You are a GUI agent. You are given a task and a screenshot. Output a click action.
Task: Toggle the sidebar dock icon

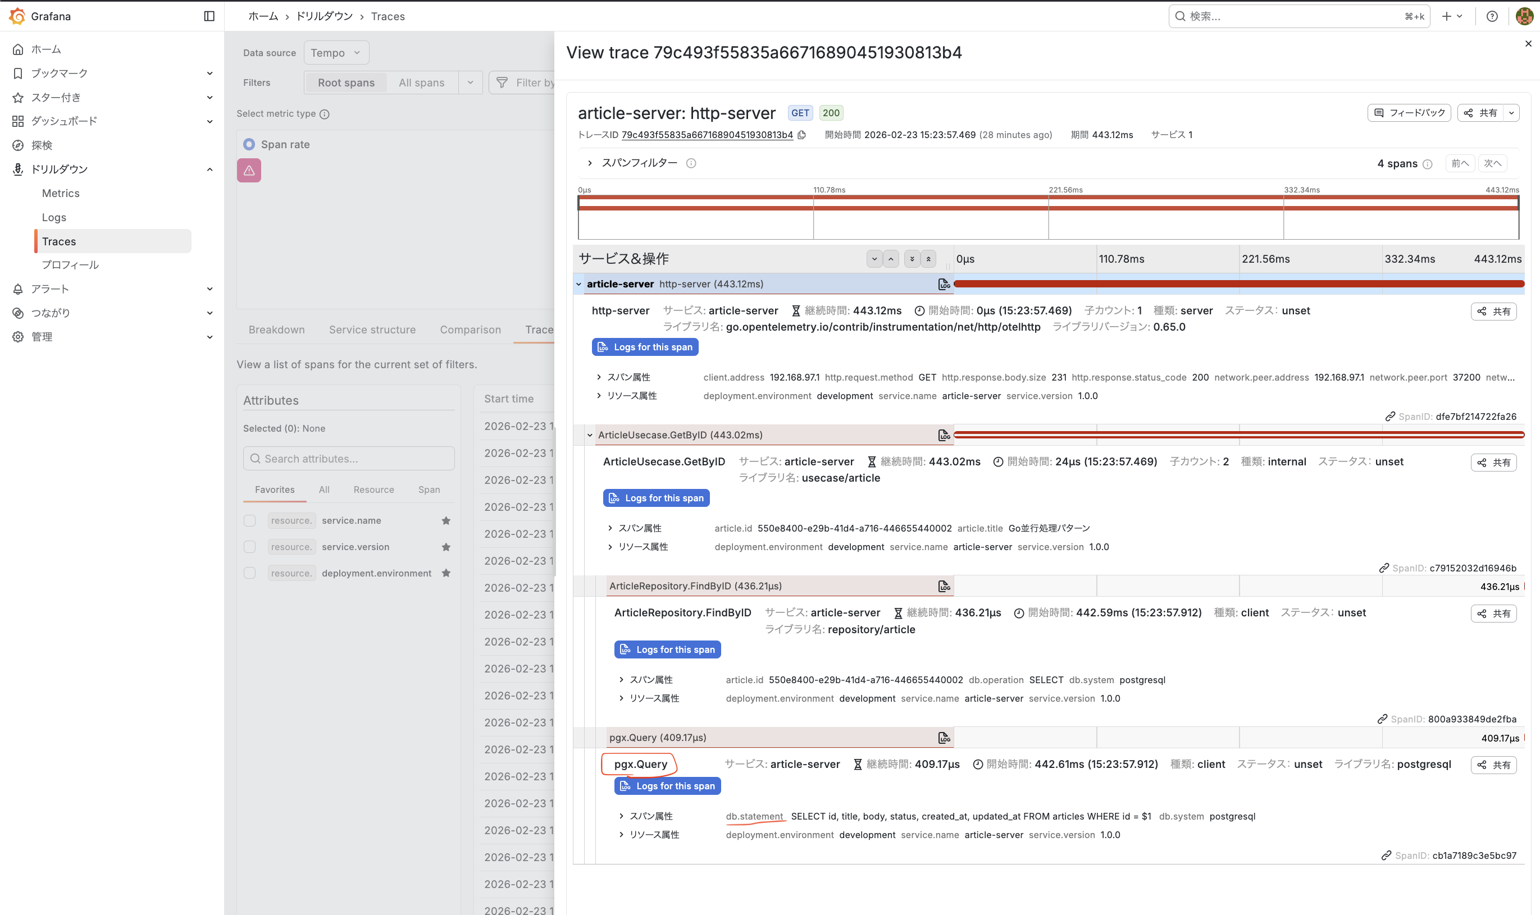(209, 16)
